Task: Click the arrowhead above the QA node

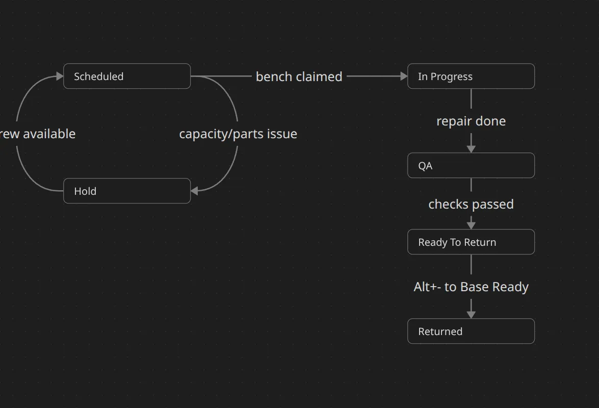Action: tap(471, 148)
